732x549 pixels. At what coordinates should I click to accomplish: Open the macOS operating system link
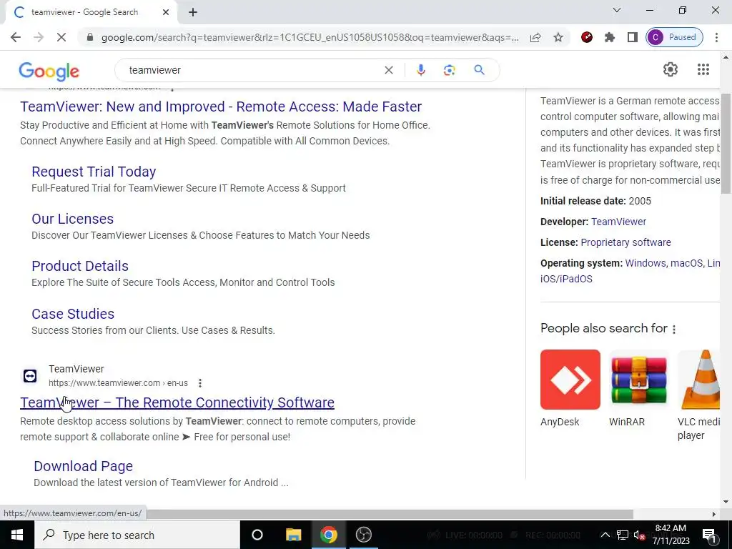tap(686, 263)
